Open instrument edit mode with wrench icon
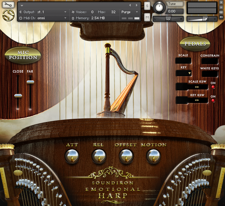 (x=8, y=5)
